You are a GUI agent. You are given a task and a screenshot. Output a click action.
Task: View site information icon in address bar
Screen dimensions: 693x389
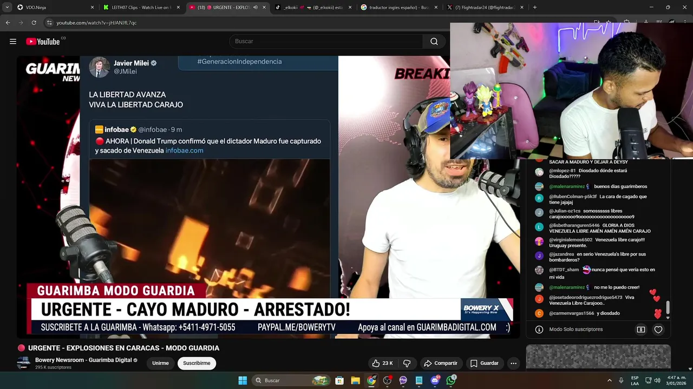(49, 23)
